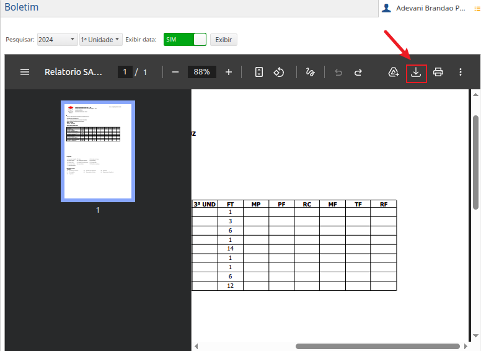Viewport: 481px width, 351px height.
Task: Open the PDF sidebar hamburger menu
Action: (25, 72)
